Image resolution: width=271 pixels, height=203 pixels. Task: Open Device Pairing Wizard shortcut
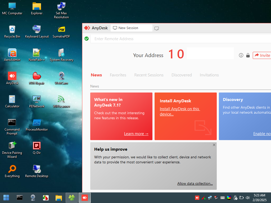12,150
